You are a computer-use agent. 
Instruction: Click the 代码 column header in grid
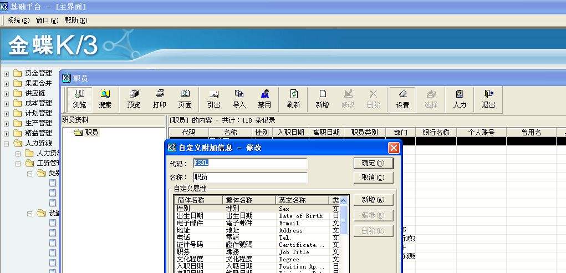tap(189, 133)
